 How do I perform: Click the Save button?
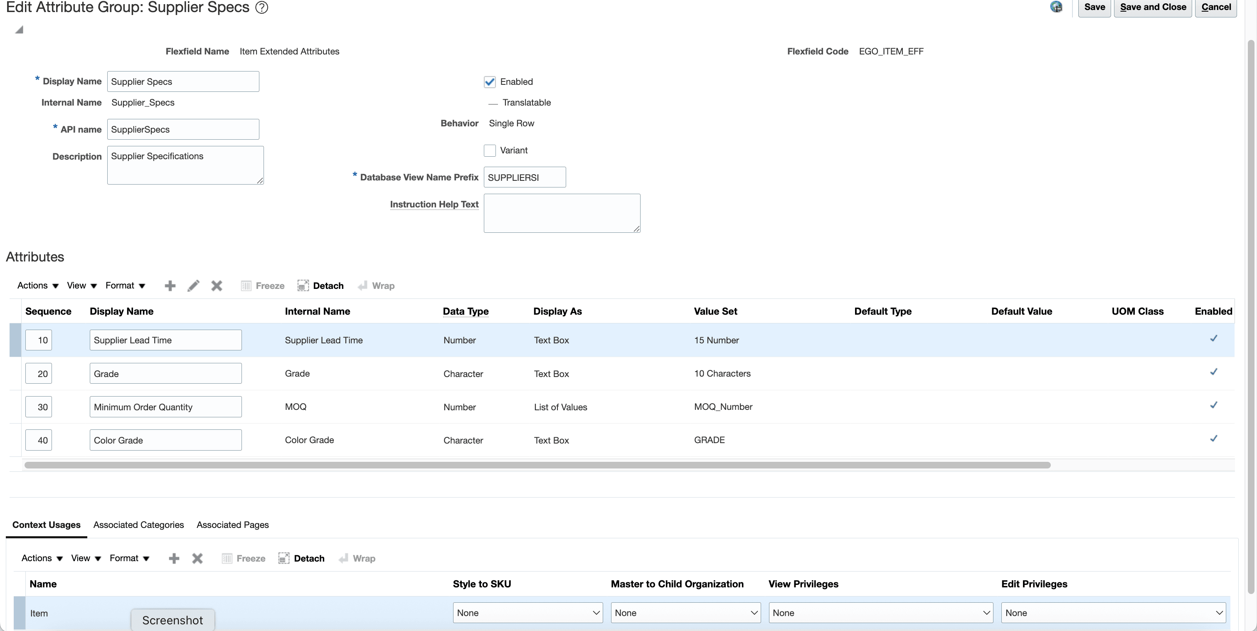click(x=1094, y=7)
